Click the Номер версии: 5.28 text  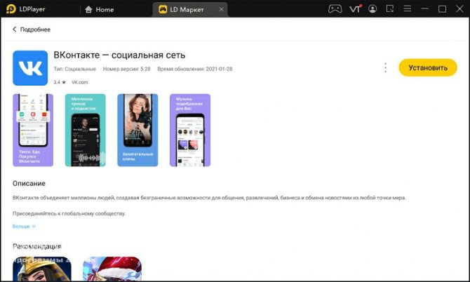click(x=126, y=69)
